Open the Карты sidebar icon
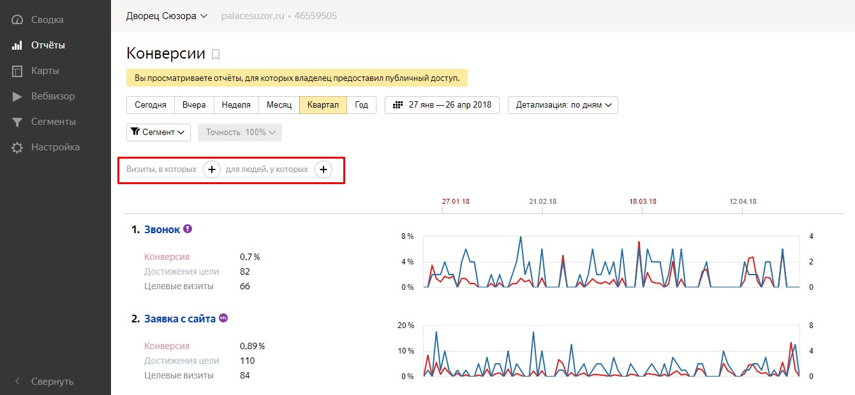This screenshot has width=855, height=395. 17,71
